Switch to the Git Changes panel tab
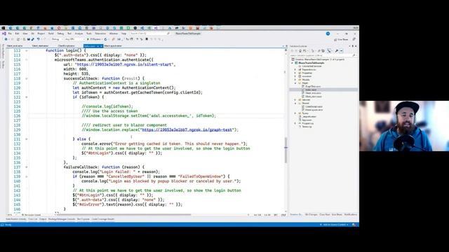Screen dimensions: 449x252 311,215
